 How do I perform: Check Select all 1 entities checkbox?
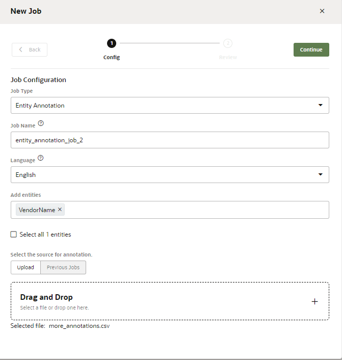pyautogui.click(x=14, y=235)
